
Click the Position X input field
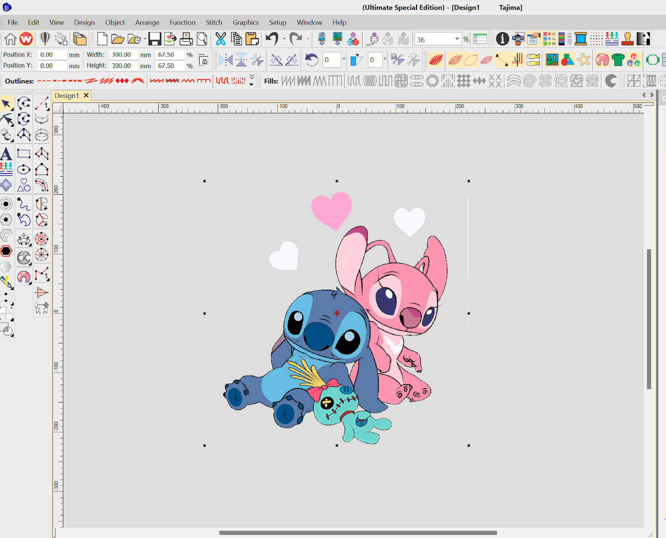pyautogui.click(x=52, y=55)
